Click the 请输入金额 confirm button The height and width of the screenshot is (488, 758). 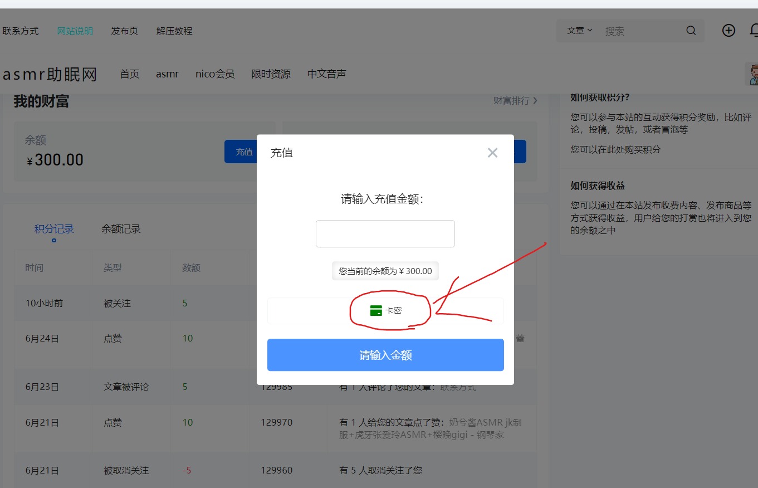pos(385,355)
